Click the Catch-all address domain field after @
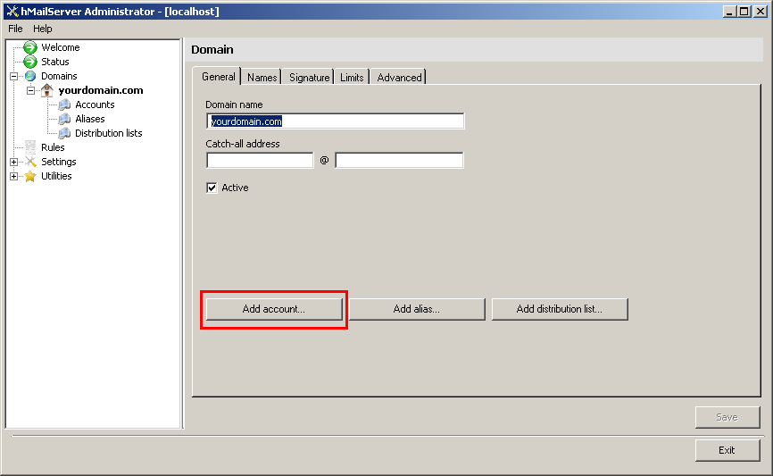This screenshot has height=476, width=773. click(x=399, y=161)
